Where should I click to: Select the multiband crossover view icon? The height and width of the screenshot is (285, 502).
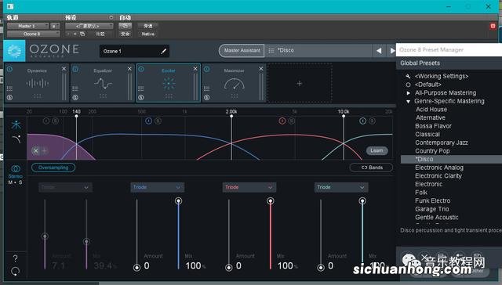(16, 124)
